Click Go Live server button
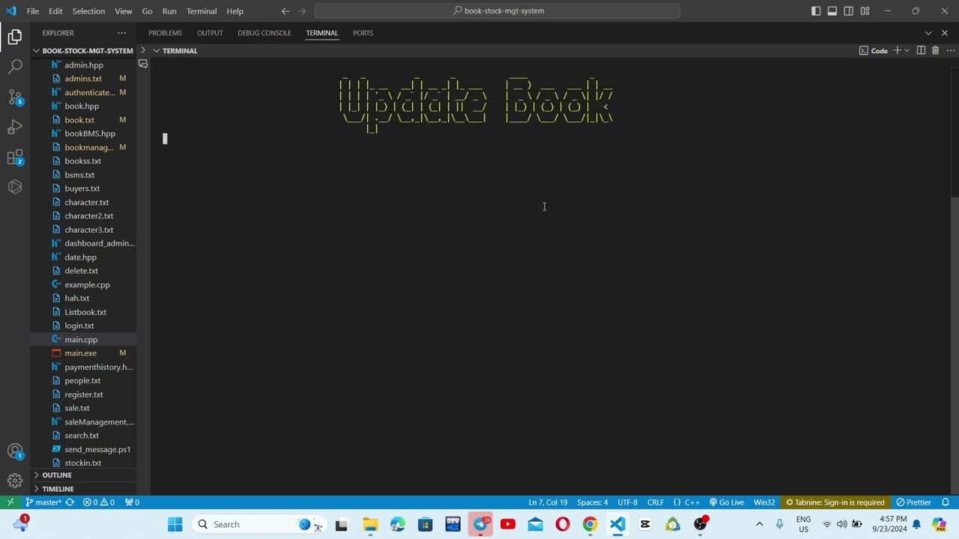 (727, 502)
